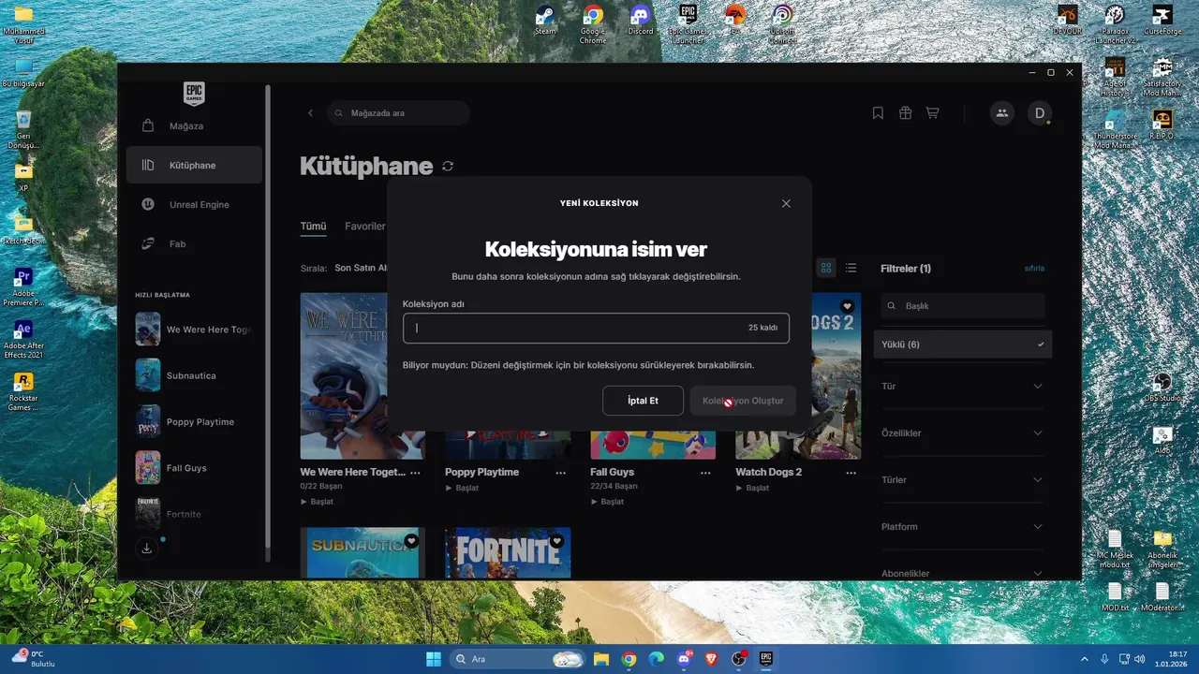Switch to the Tümü tab
1199x674 pixels.
pyautogui.click(x=313, y=226)
